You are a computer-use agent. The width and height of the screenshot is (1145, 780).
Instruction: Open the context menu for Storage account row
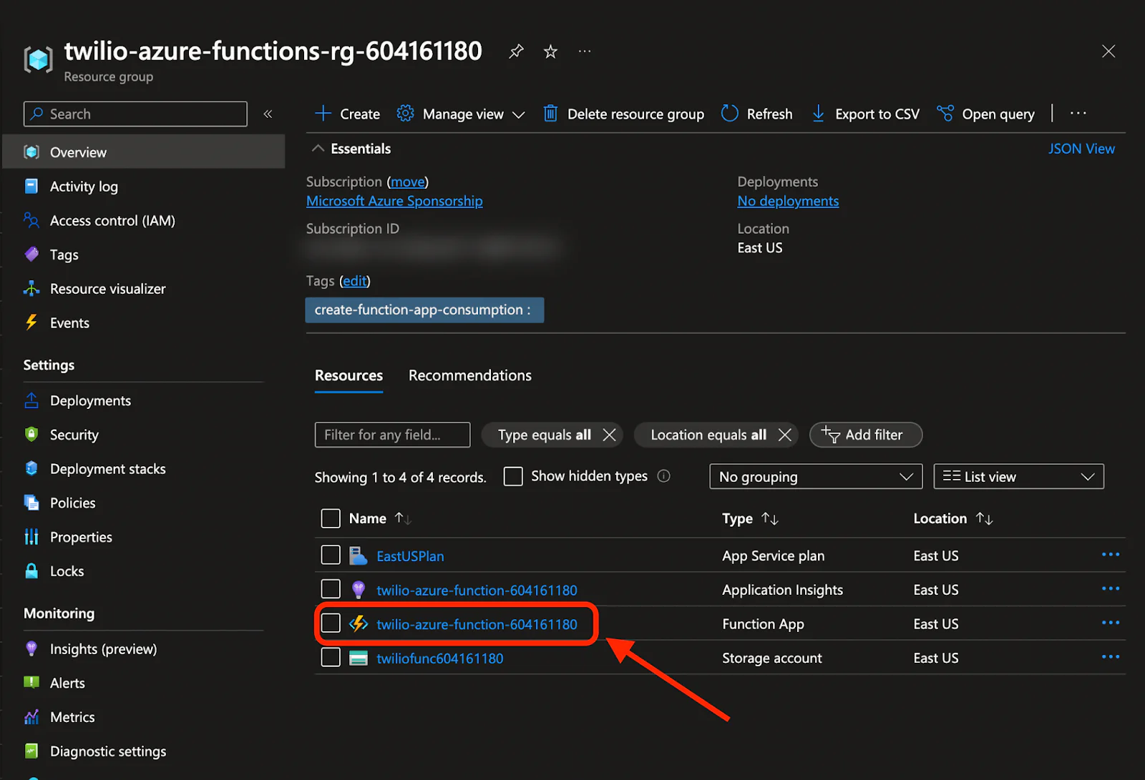pyautogui.click(x=1111, y=657)
